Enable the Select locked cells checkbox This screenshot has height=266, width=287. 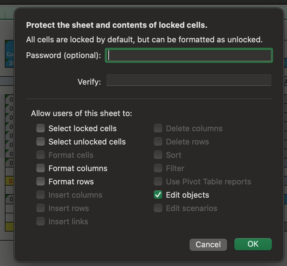pyautogui.click(x=40, y=128)
